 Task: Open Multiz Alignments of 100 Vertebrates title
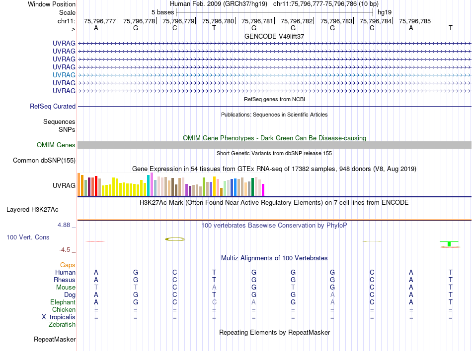pos(274,258)
